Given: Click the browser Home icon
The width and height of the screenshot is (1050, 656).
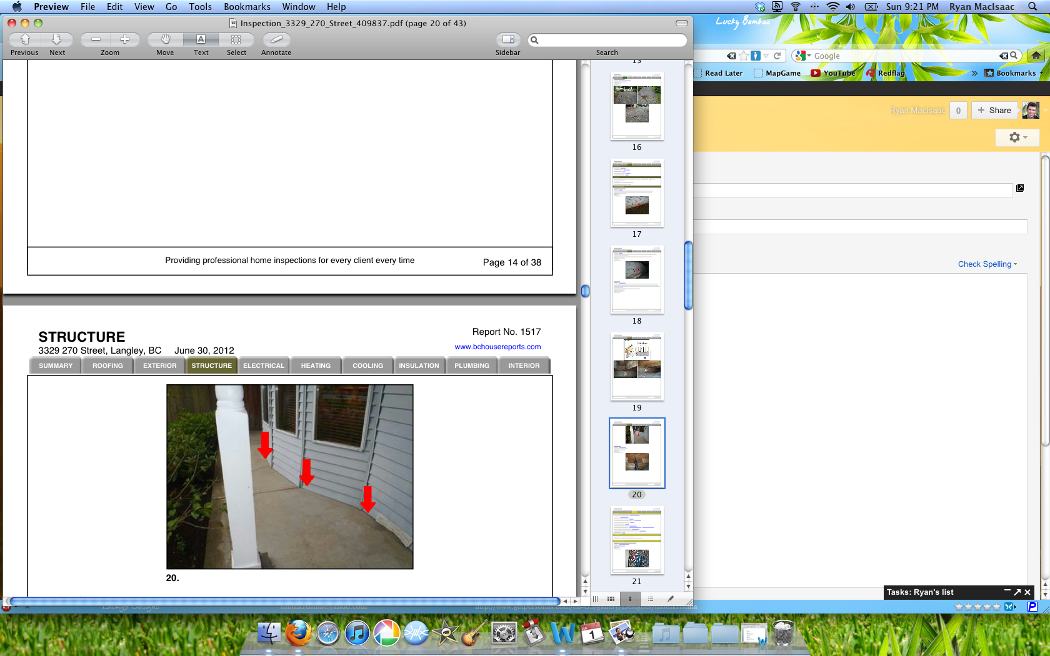Looking at the screenshot, I should (x=1036, y=56).
